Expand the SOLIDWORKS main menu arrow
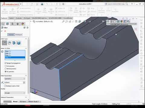Image resolution: width=145 pixels, height=108 pixels. point(21,4)
